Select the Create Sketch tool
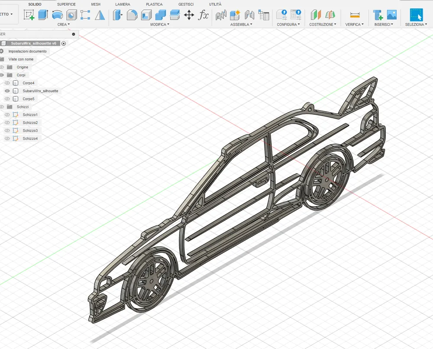Screen dimensions: 433x349 pos(29,15)
